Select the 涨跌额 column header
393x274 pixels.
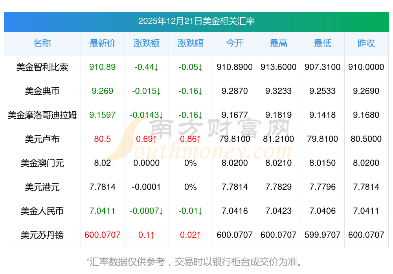(x=146, y=43)
